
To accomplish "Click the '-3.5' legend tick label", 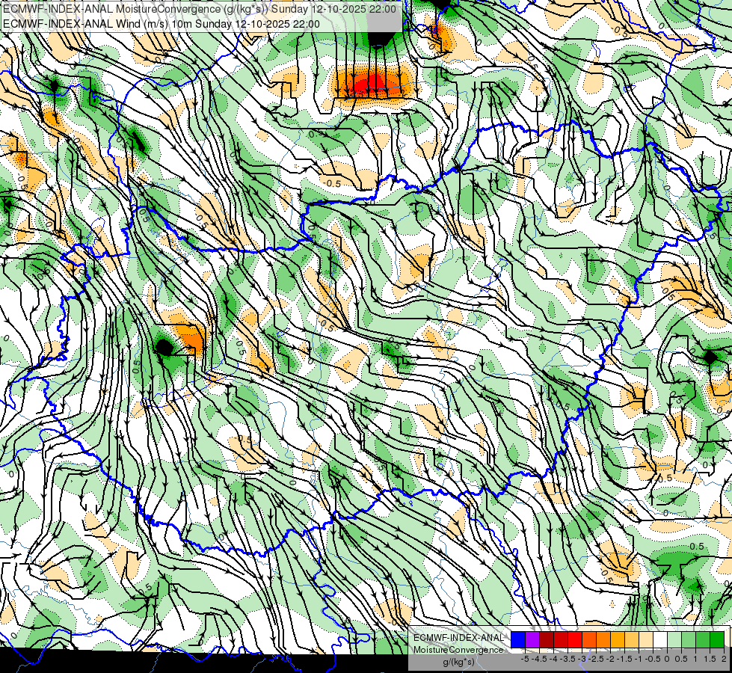I will tap(568, 659).
